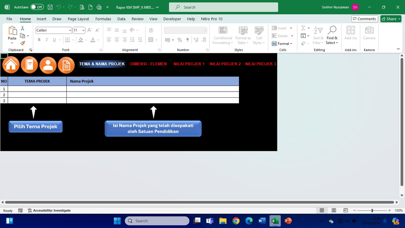Screen dimensions: 405x228
Task: Click the Paste clipboard icon
Action: point(12,30)
